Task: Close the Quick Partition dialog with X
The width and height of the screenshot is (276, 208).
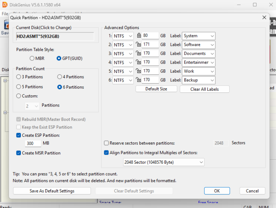Action: point(264,17)
